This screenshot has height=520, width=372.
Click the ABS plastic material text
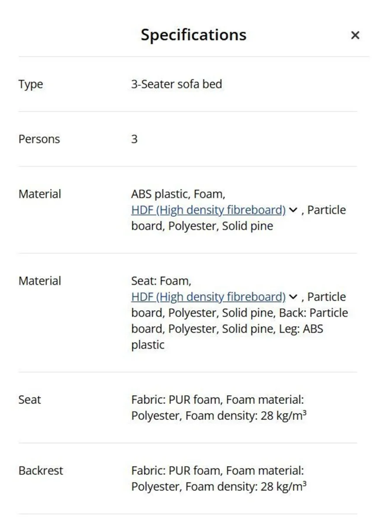coord(156,194)
